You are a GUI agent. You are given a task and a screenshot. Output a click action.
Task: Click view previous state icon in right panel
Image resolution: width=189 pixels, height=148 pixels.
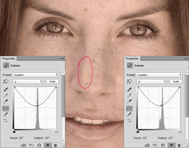point(155,145)
